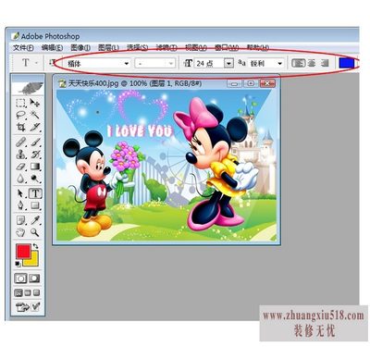Select the Clone Stamp tool
This screenshot has width=370, height=347.
click(20, 154)
